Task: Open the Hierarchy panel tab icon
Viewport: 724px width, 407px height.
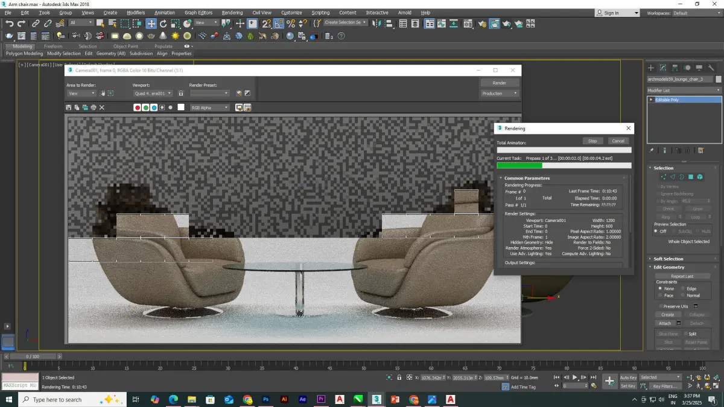Action: [x=675, y=68]
